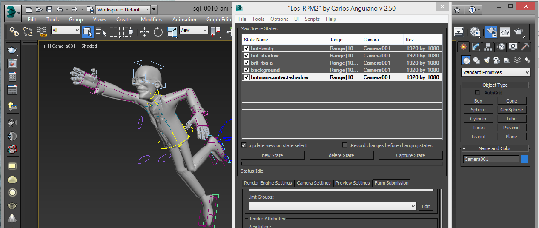
Task: Click the Open File folder icon
Action: [39, 9]
